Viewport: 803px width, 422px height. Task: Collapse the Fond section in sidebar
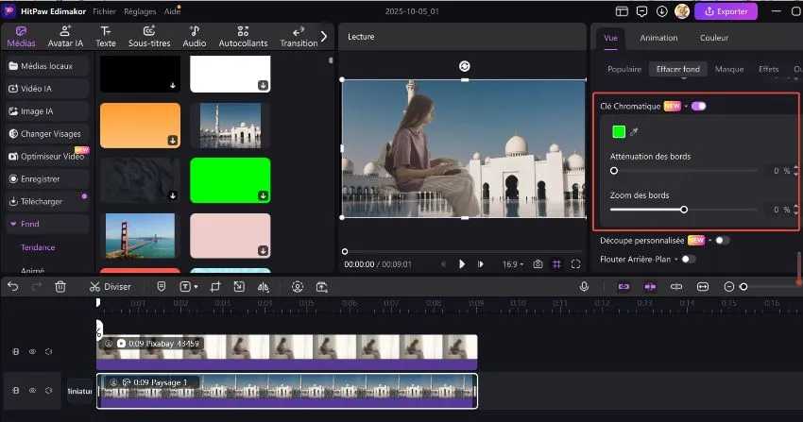pos(12,225)
